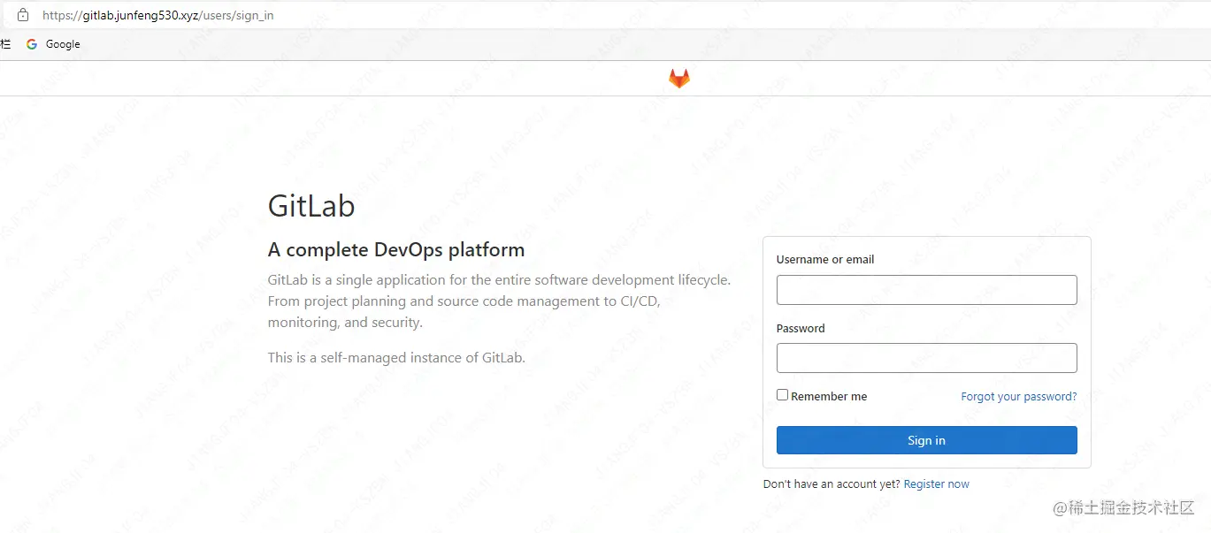The height and width of the screenshot is (533, 1211).
Task: Click the GitLab heading text
Action: (x=311, y=206)
